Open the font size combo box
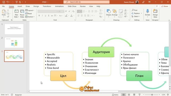 point(61,11)
